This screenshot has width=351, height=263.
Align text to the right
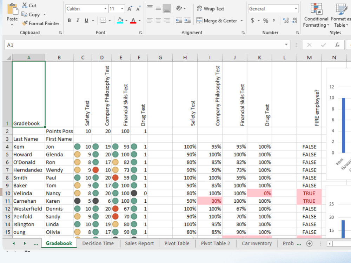pos(167,21)
